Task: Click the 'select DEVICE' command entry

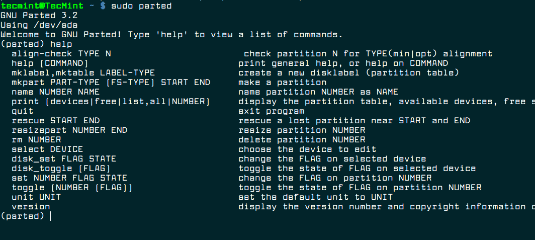Action: click(x=48, y=149)
